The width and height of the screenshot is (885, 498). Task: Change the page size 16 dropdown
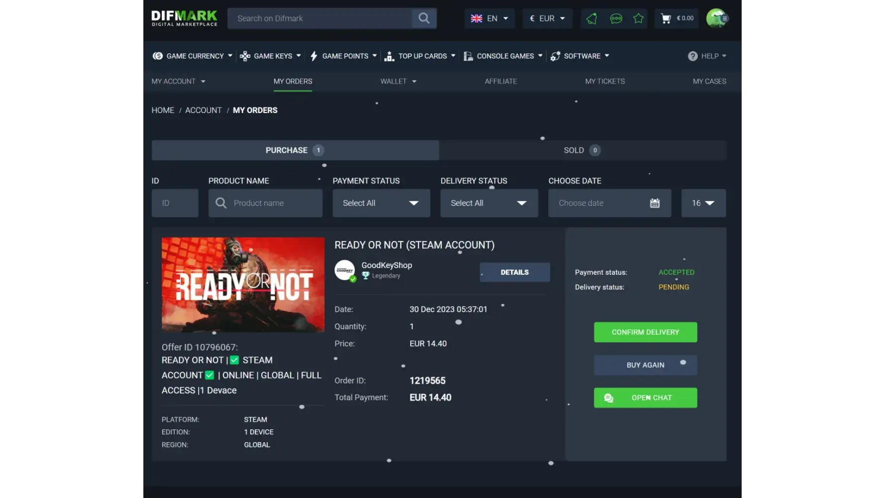[703, 203]
